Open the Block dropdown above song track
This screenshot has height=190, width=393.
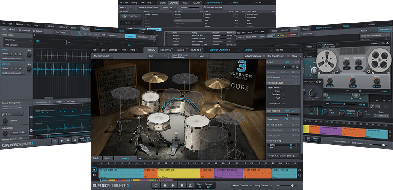point(108,158)
